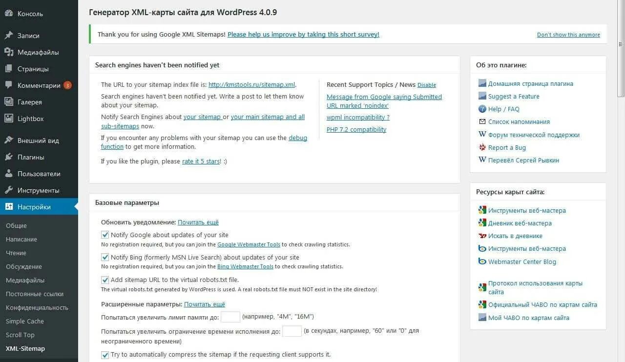Dismiss notice with Don't show this anymore
This screenshot has height=362, width=625.
click(x=568, y=35)
